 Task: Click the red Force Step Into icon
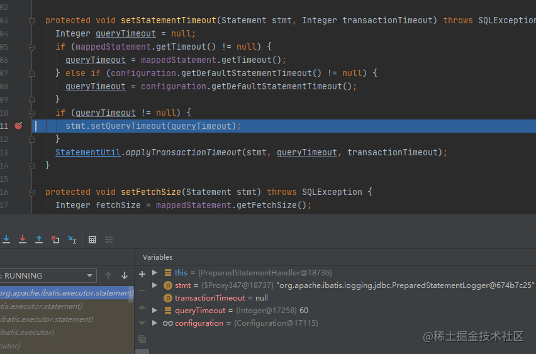pos(23,240)
